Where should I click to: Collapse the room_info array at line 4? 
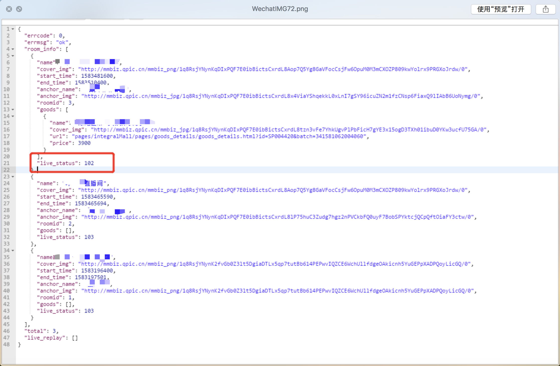coord(13,49)
